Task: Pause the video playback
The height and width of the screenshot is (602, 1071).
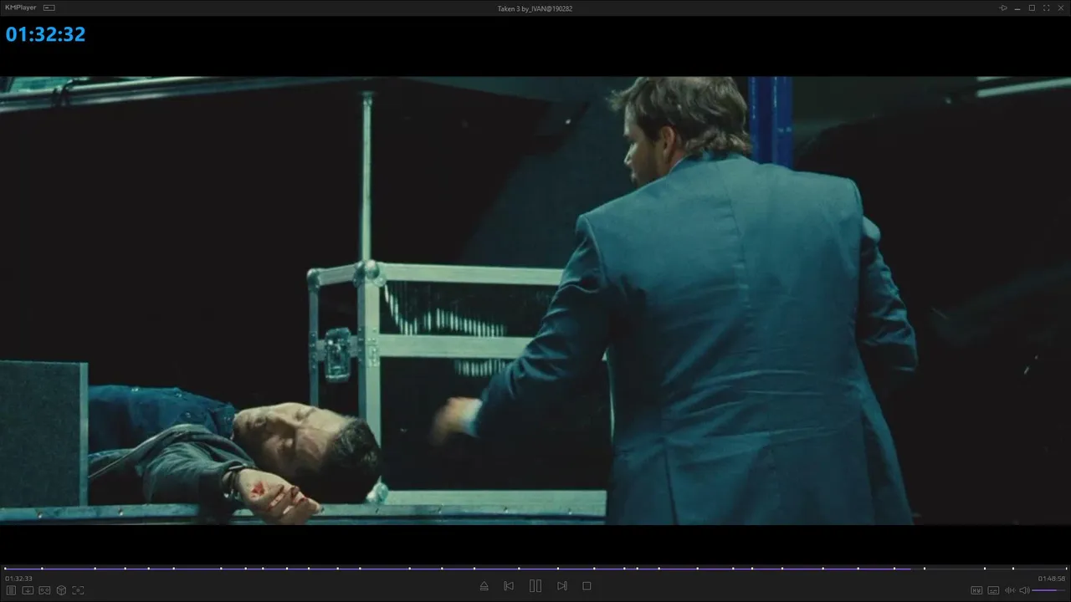Action: [x=535, y=586]
